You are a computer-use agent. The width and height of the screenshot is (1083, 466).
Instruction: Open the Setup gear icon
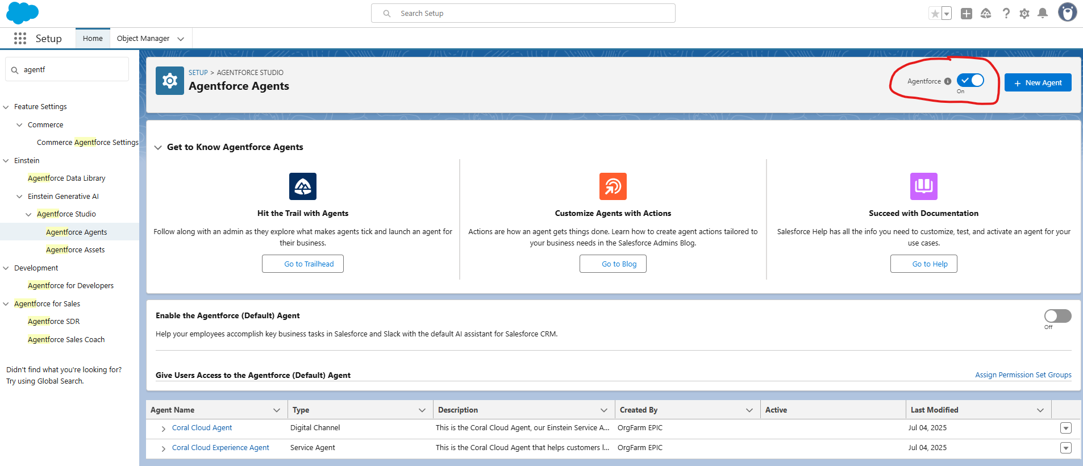click(1024, 14)
